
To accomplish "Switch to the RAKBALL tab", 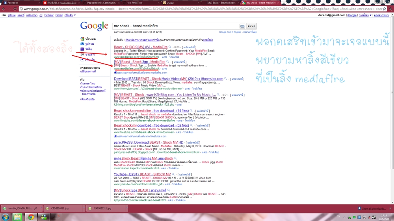I will 61,3.
